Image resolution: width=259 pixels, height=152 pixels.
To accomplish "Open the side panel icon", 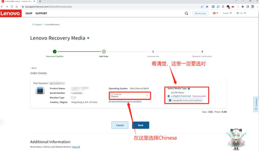I will [247, 7].
